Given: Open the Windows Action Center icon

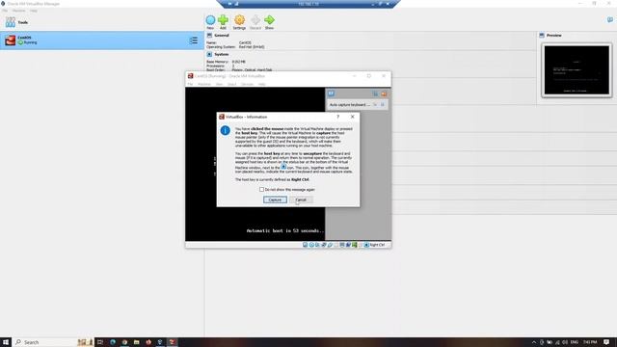Looking at the screenshot, I should click(606, 342).
